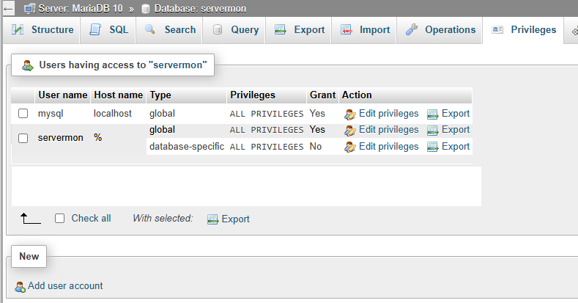
Task: Switch to the Operations tab
Action: 440,30
